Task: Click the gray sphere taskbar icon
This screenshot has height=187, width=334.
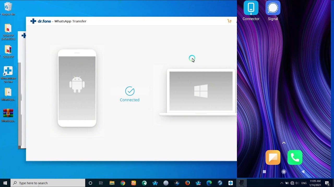Action: point(166,183)
